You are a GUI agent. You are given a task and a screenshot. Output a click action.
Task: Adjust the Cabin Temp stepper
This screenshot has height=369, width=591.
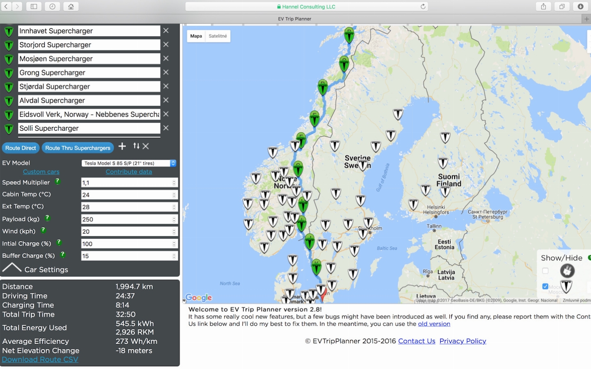174,195
